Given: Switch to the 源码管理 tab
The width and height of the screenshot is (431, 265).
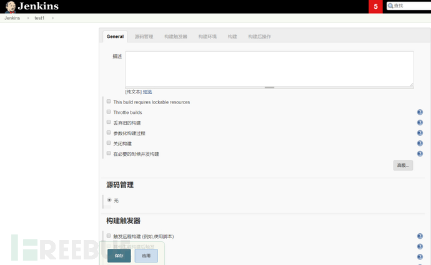Looking at the screenshot, I should 144,37.
